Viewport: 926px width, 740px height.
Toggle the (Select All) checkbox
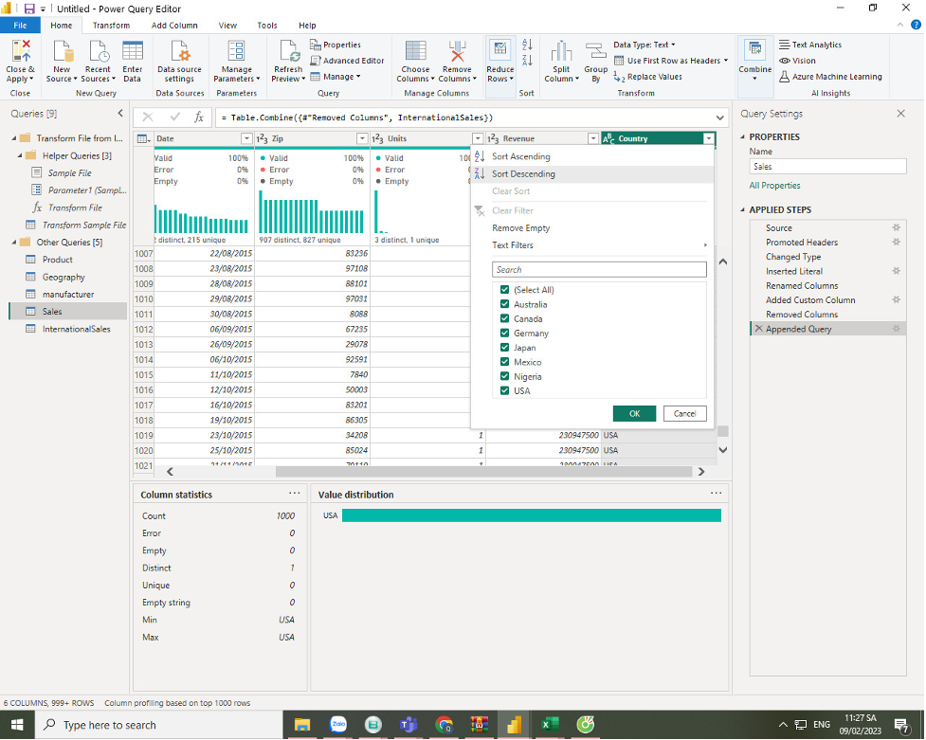coord(505,290)
